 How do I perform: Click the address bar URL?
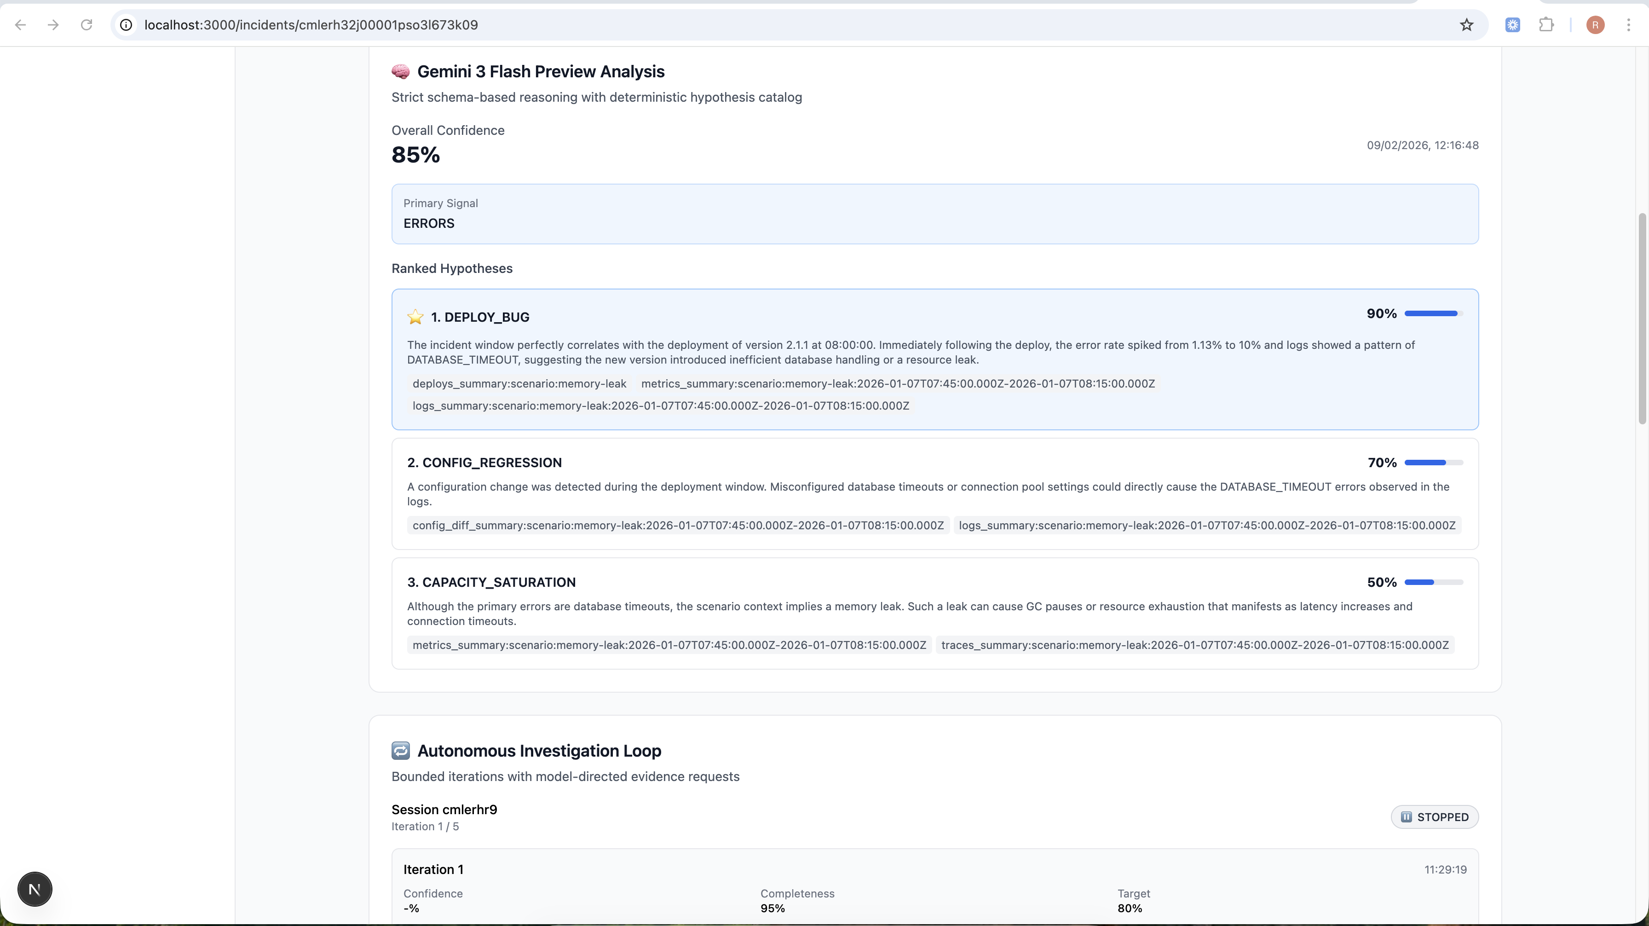point(311,25)
